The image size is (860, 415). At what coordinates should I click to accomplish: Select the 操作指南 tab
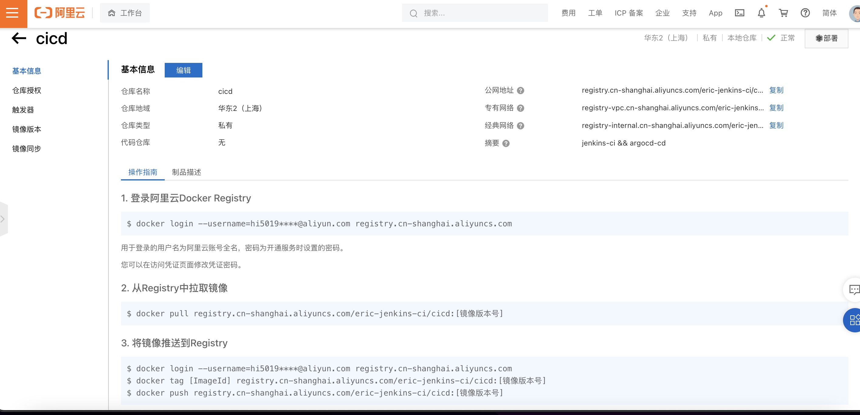pyautogui.click(x=142, y=173)
